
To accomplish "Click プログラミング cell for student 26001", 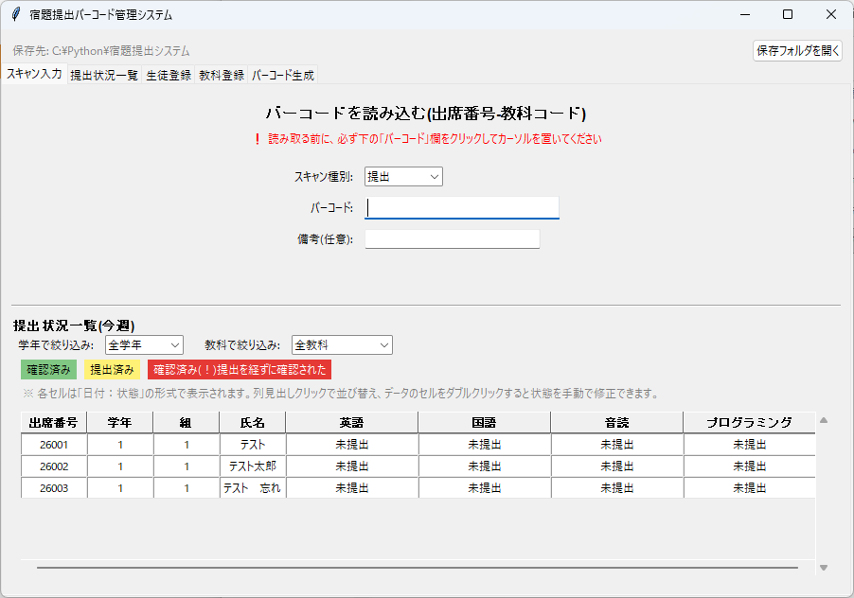I will (x=750, y=445).
